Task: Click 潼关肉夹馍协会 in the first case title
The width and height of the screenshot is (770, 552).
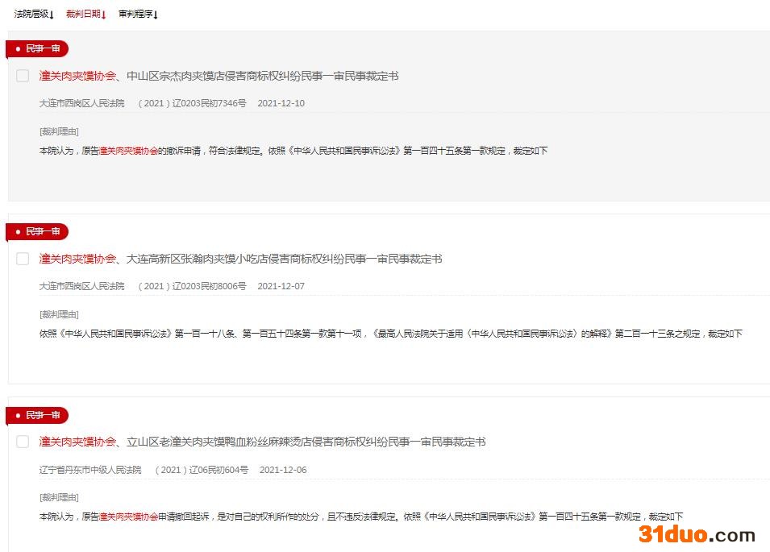Action: (x=77, y=76)
